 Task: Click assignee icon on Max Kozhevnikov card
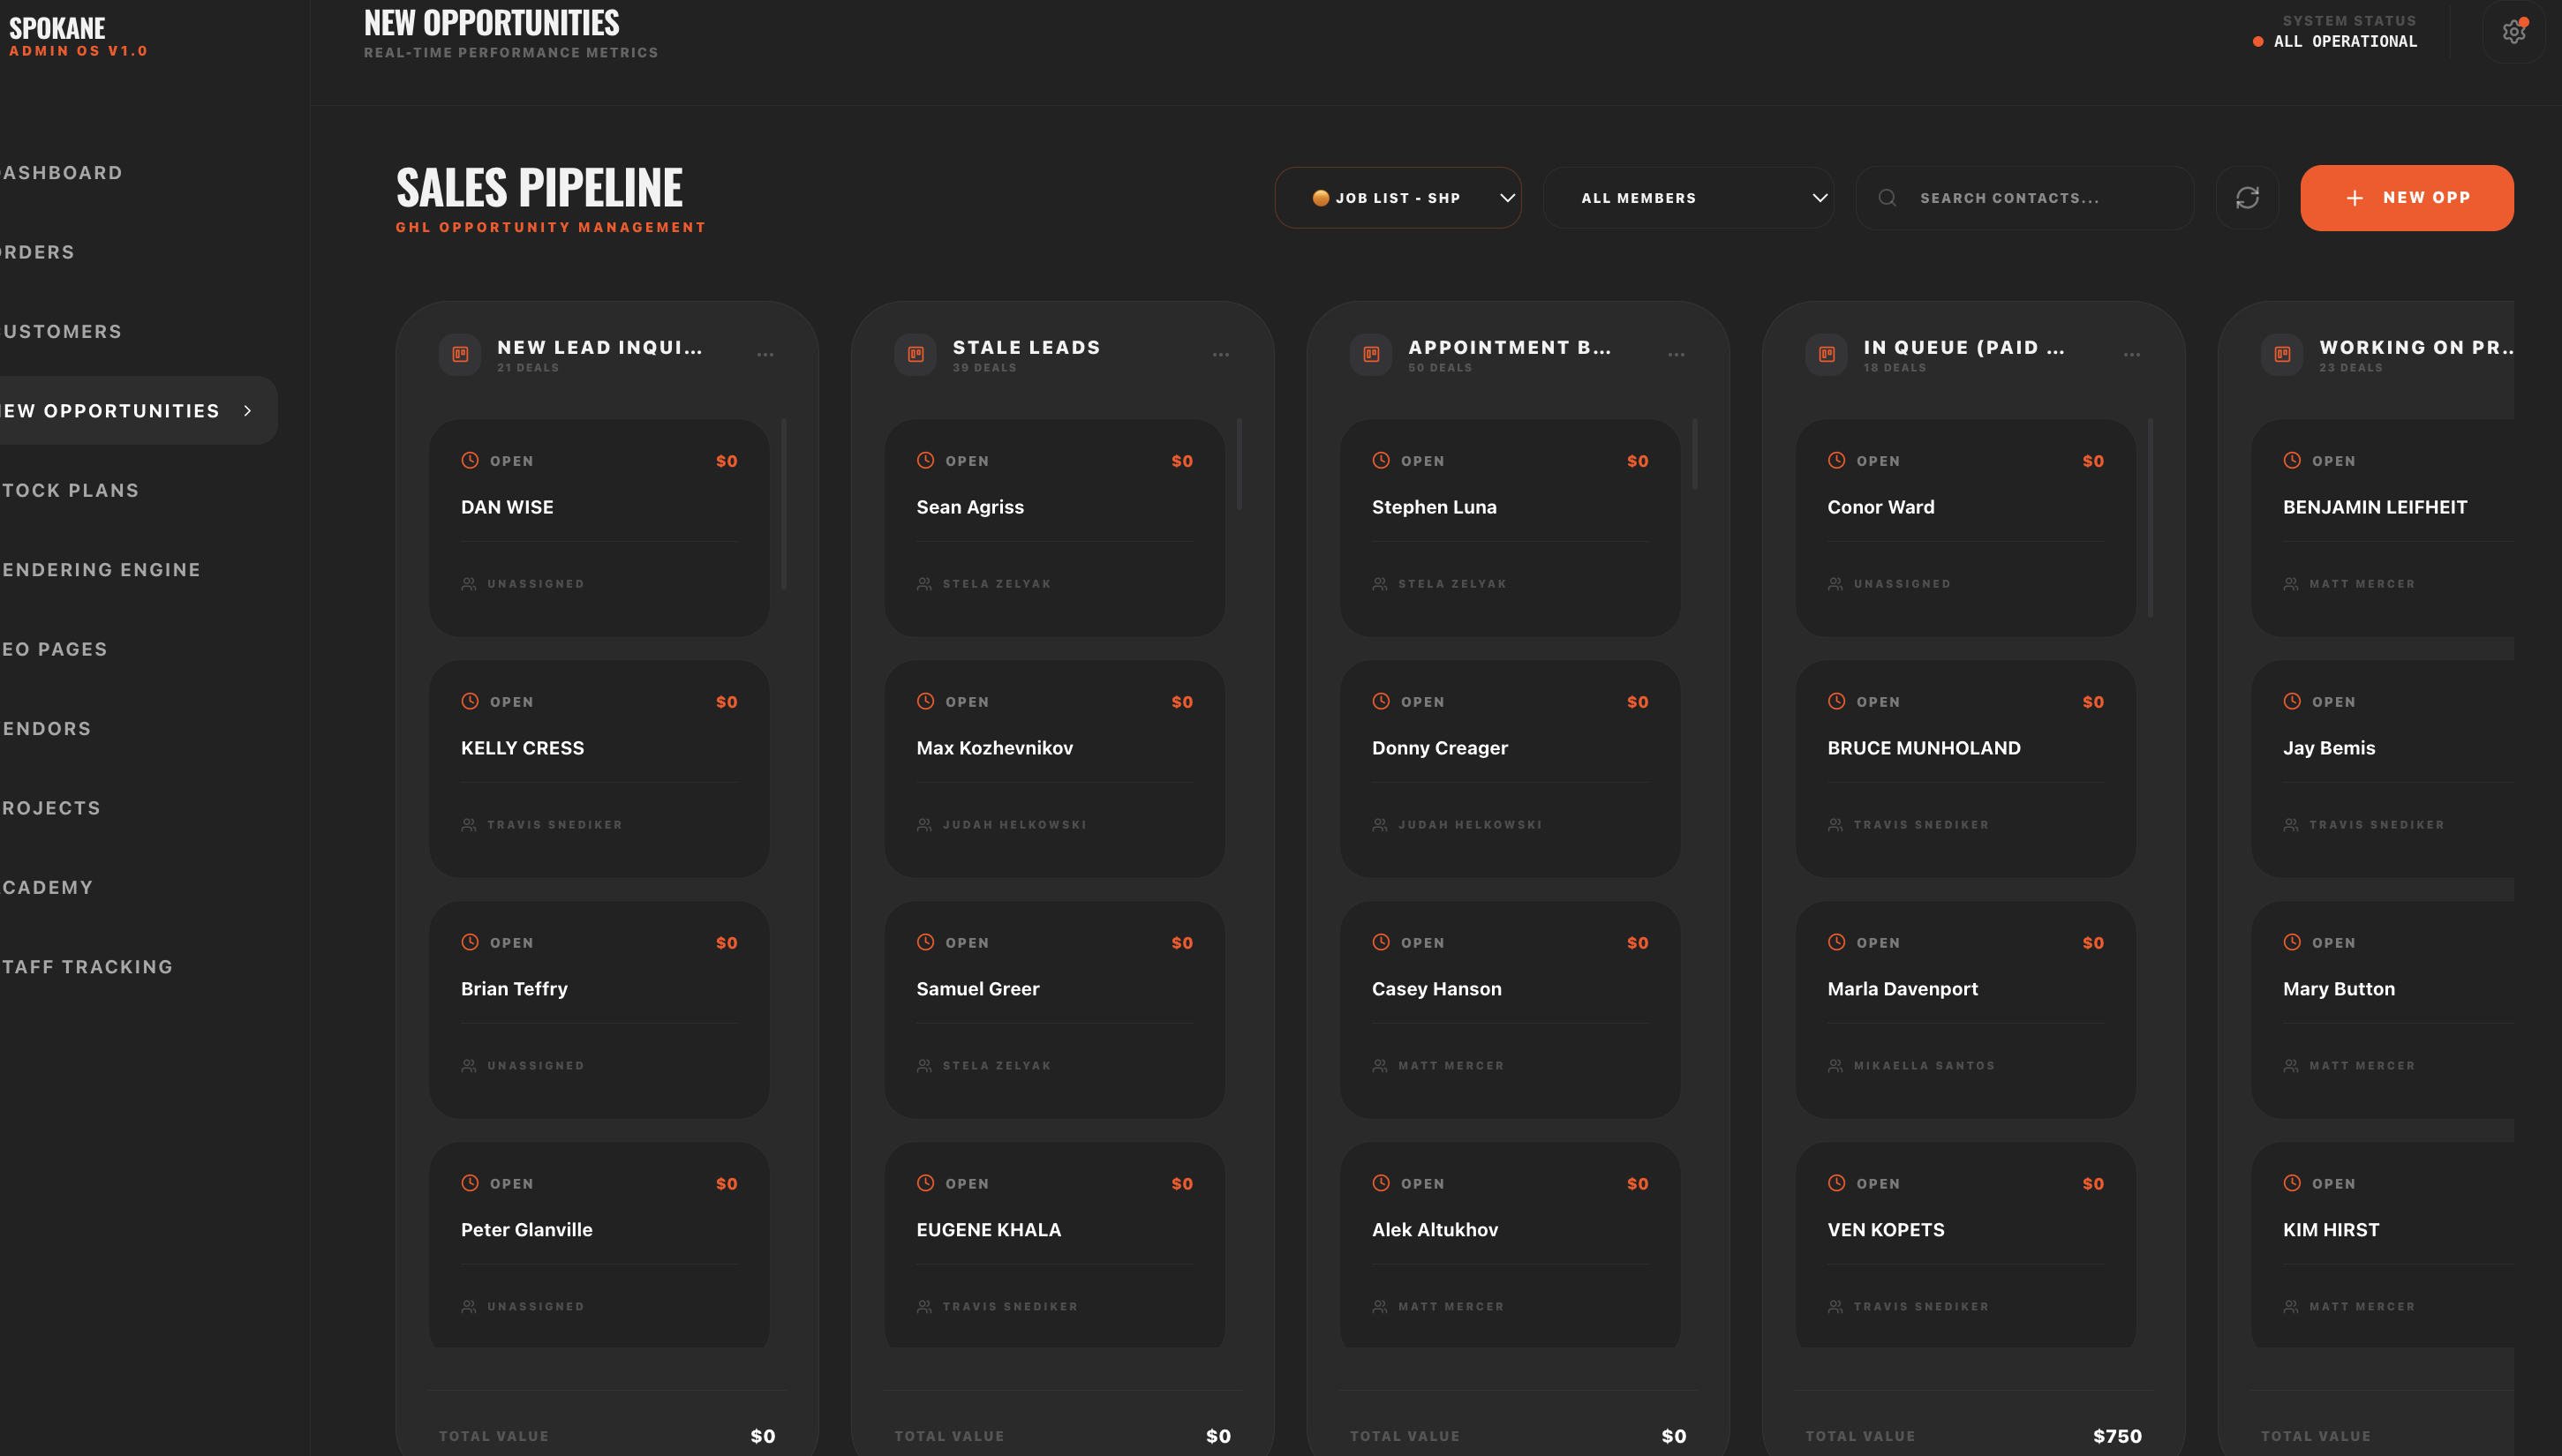924,825
